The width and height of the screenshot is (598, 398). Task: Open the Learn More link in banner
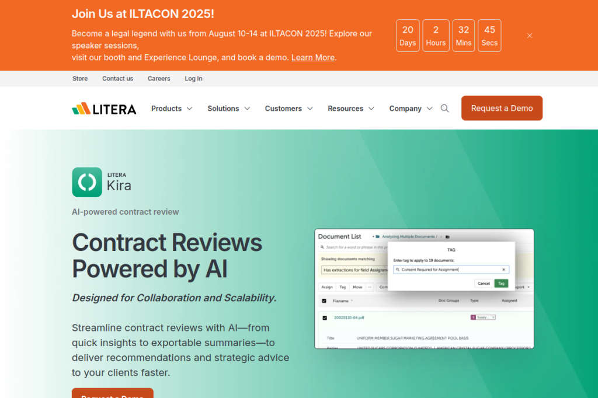[313, 58]
